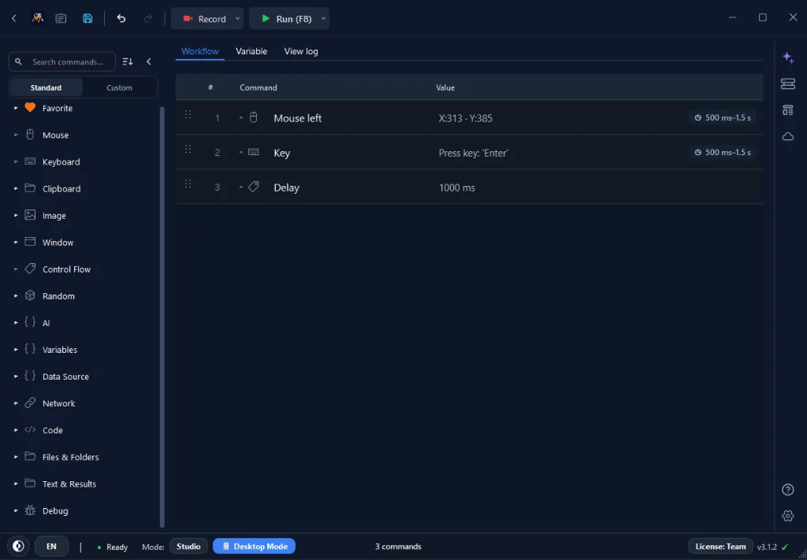Screen dimensions: 807x560
Task: Click the Favorite heart icon
Action: [x=31, y=107]
